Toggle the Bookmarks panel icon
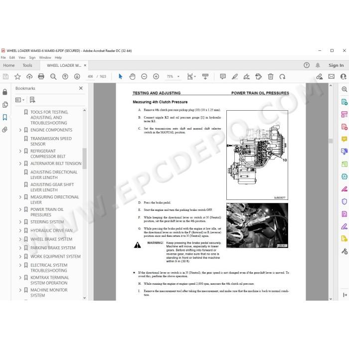349x349 pixels. [5, 117]
